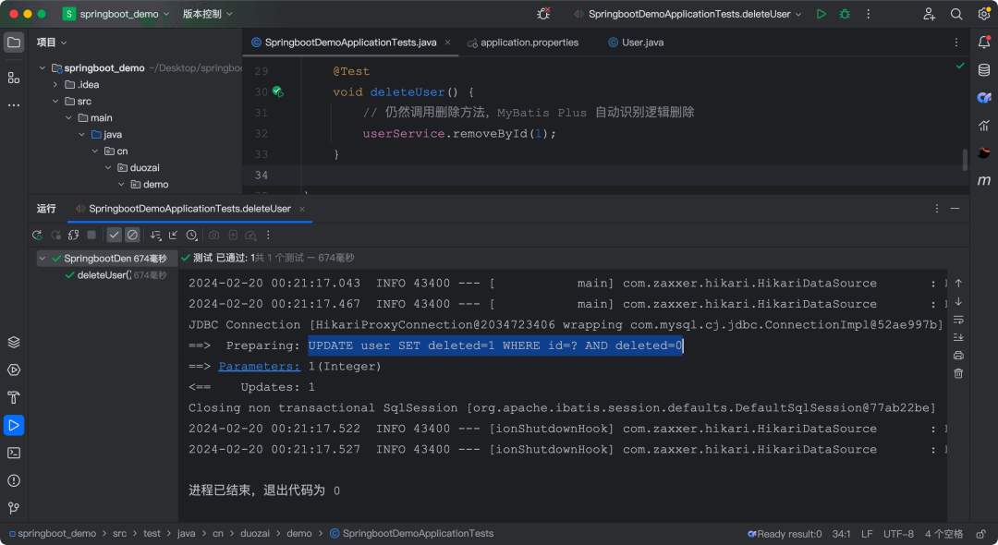Viewport: 998px width, 545px height.
Task: Collapse the src folder
Action: pyautogui.click(x=55, y=101)
